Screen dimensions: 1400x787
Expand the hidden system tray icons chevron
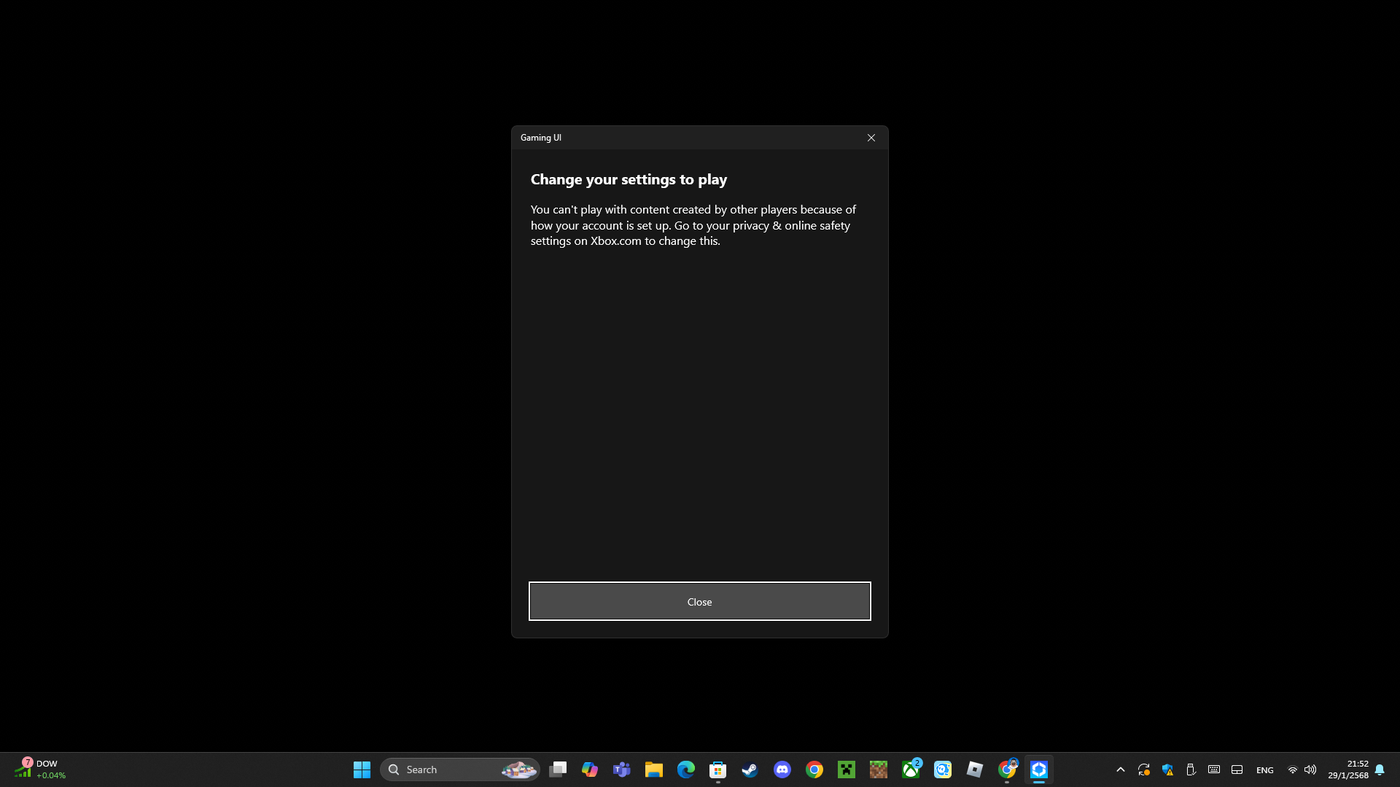(1121, 770)
